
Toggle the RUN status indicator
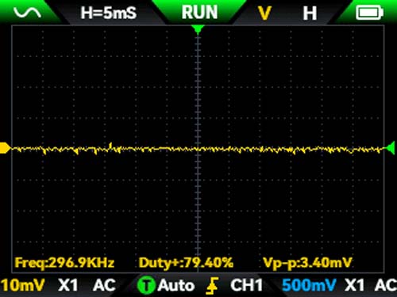click(199, 12)
